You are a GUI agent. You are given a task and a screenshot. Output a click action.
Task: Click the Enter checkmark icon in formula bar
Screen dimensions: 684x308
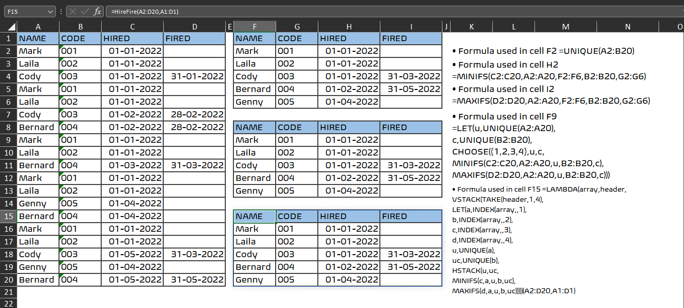click(x=85, y=11)
